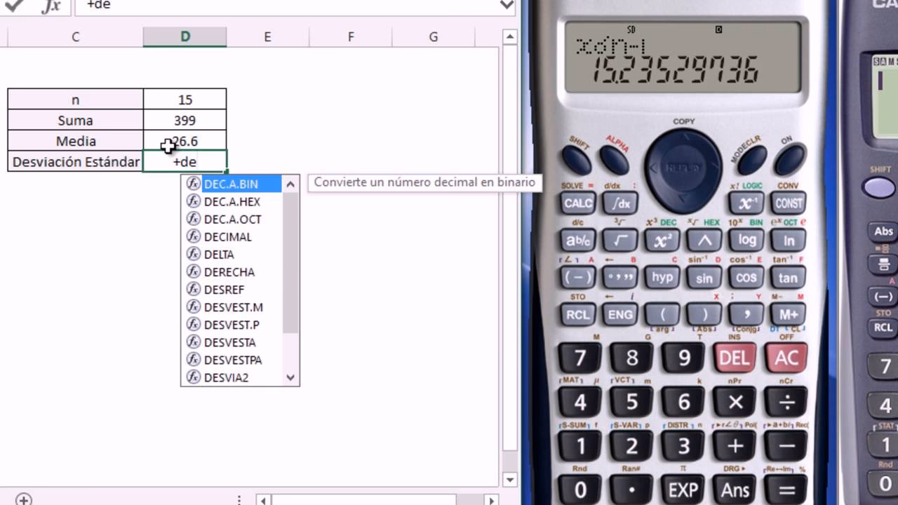
Task: Click the calculator fraction a b/c key
Action: pos(578,241)
